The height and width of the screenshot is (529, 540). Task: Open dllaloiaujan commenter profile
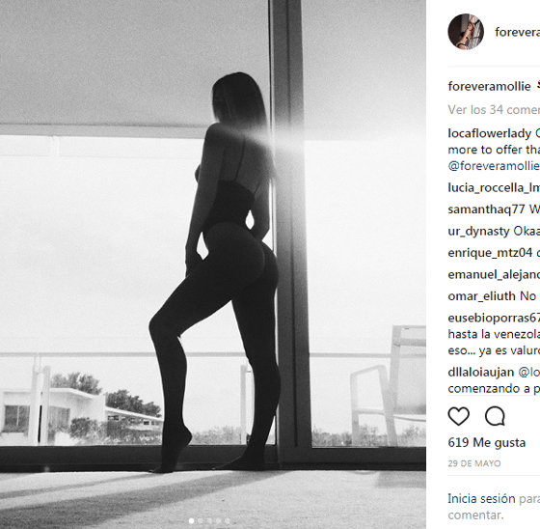[481, 372]
